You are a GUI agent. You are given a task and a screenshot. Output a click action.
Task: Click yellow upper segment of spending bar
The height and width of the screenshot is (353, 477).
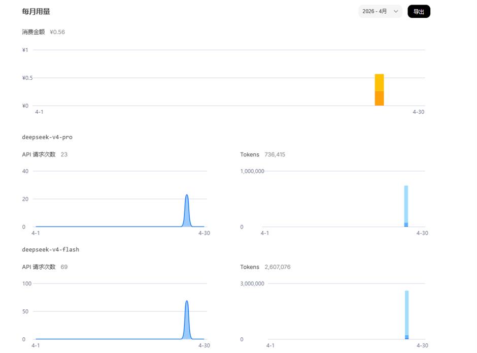click(379, 82)
